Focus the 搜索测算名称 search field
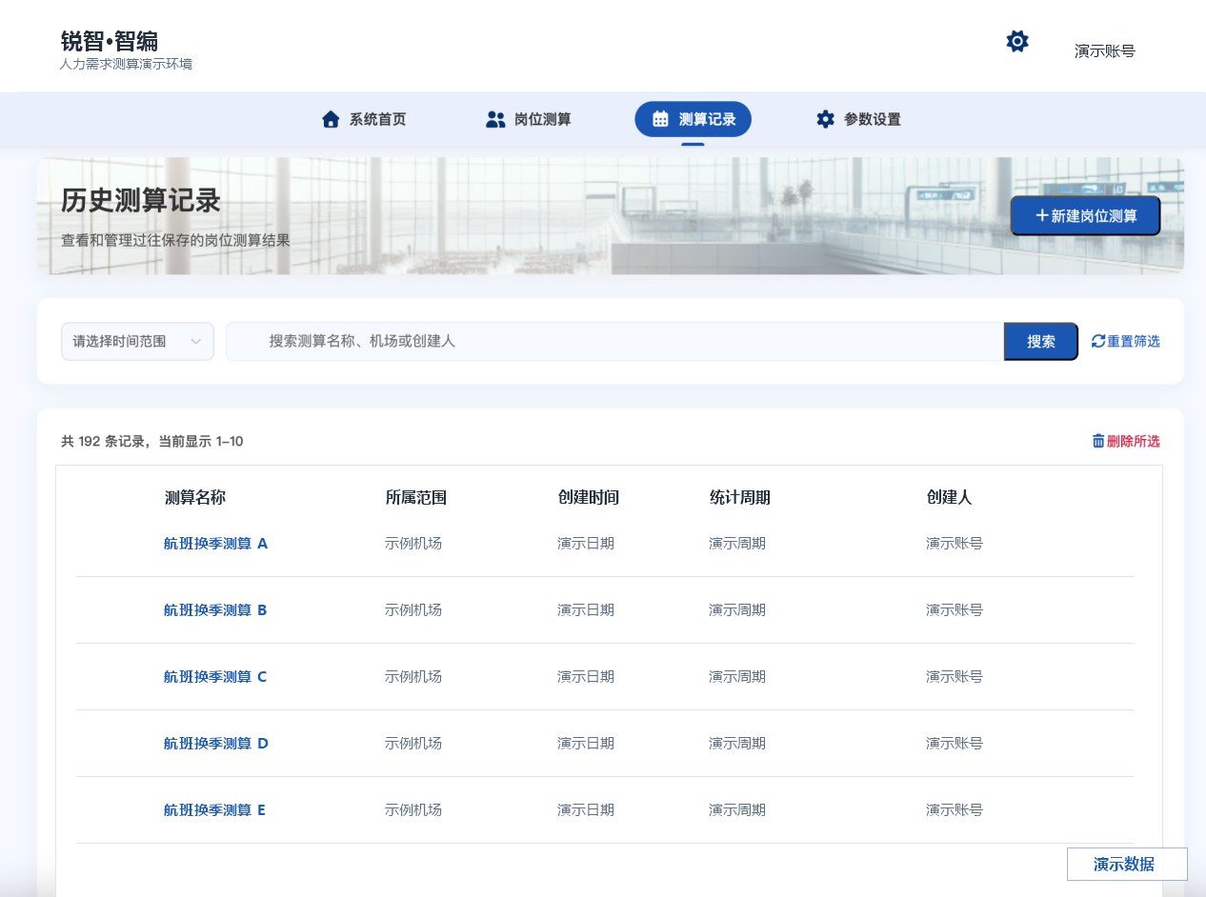 click(x=614, y=341)
